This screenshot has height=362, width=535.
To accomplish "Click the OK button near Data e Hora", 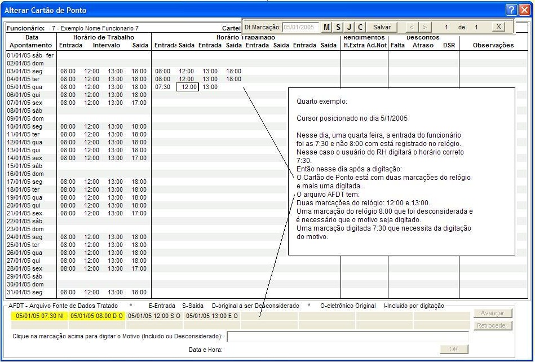I will point(454,349).
